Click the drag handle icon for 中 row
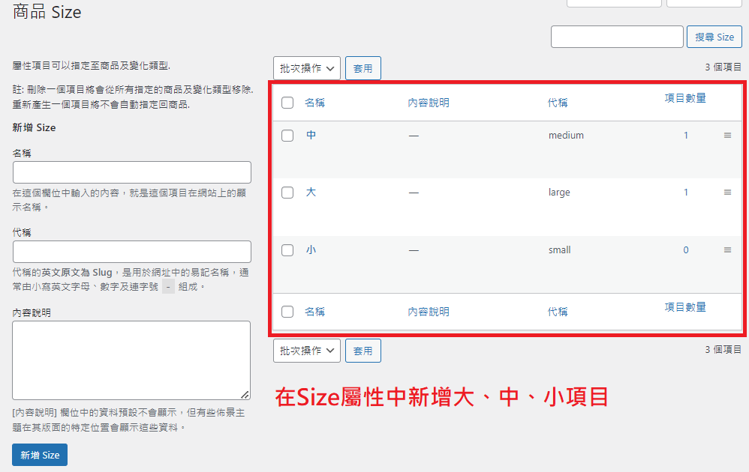Viewport: 749px width, 472px height. coord(727,136)
